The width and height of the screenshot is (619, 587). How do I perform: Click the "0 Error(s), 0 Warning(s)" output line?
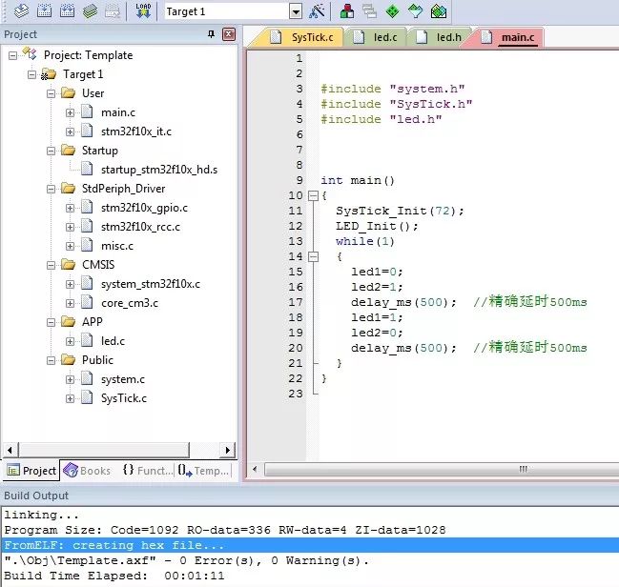[186, 560]
